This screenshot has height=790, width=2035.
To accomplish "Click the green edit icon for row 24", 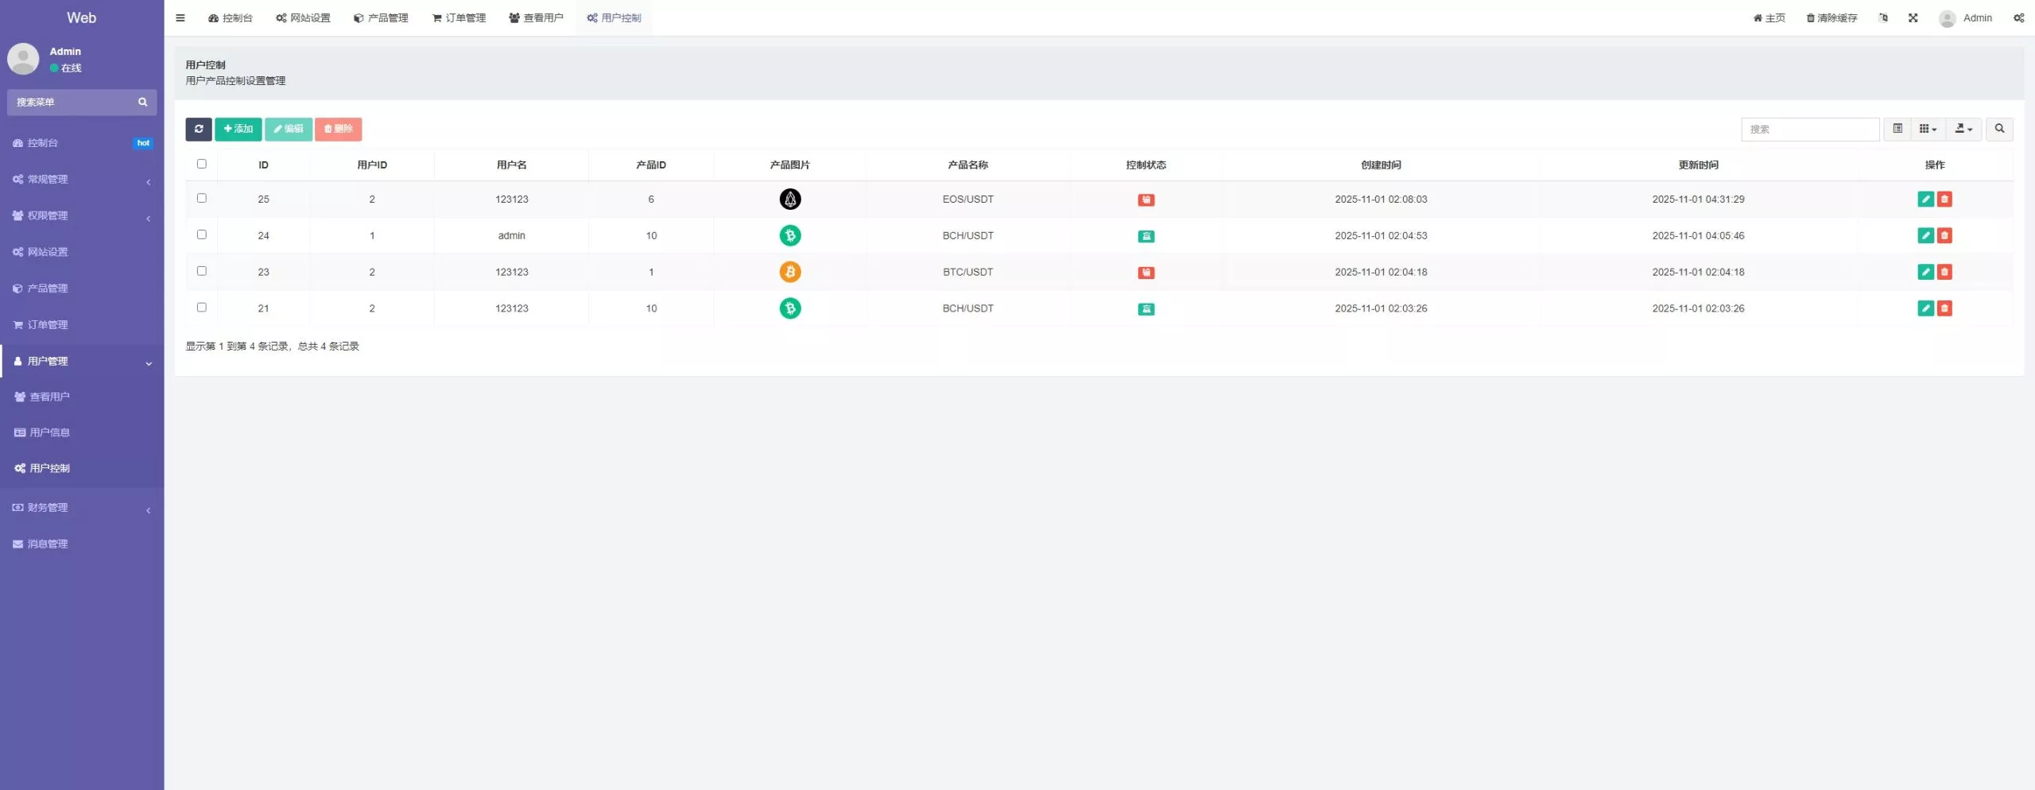I will [x=1925, y=236].
